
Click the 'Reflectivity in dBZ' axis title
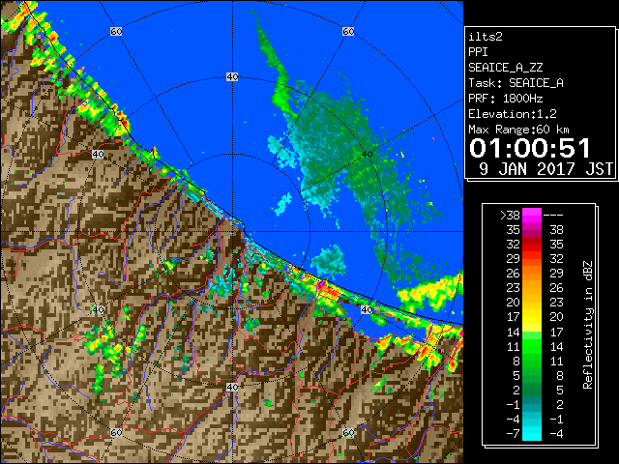pos(587,325)
